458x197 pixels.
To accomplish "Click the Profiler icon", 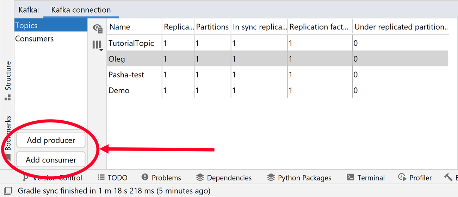I will [402, 177].
